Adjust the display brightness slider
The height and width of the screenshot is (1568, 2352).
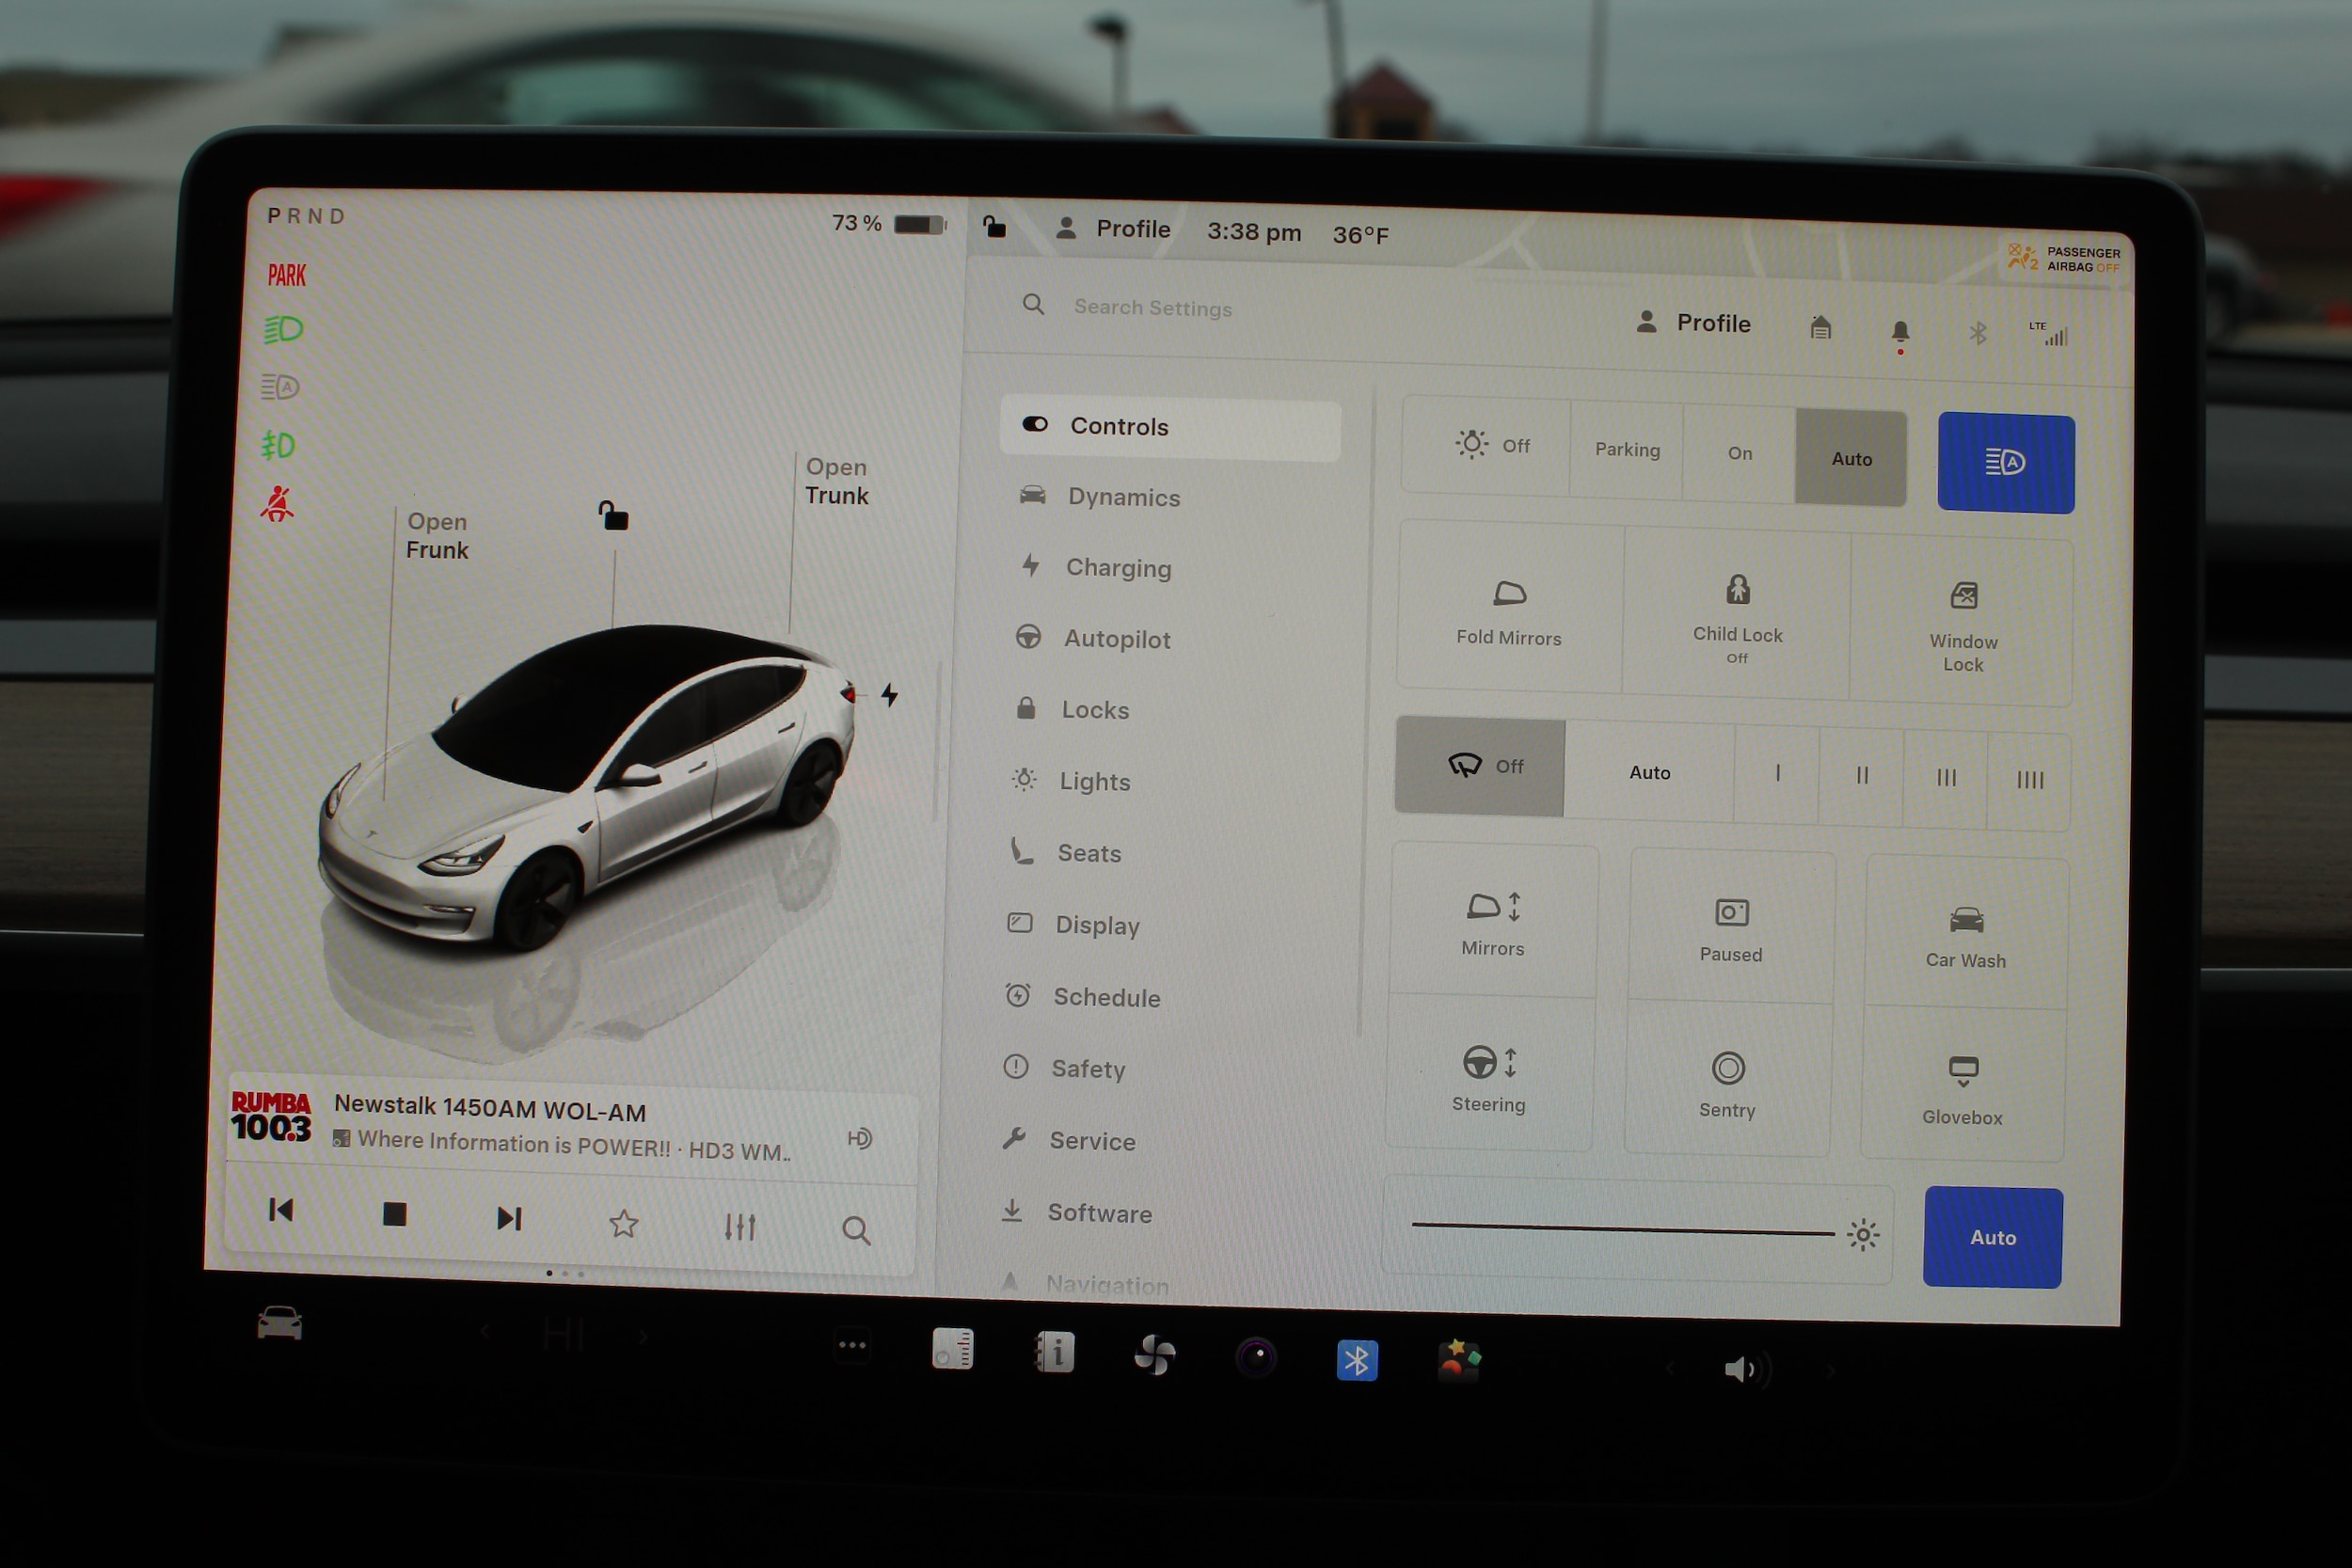pyautogui.click(x=1622, y=1229)
